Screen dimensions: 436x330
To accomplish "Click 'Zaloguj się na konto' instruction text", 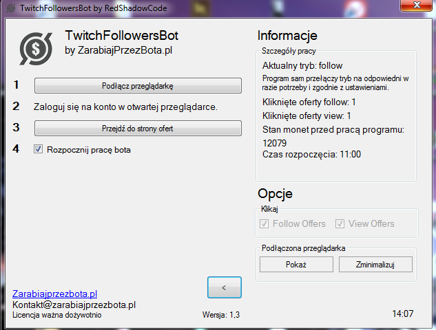I will [x=125, y=107].
